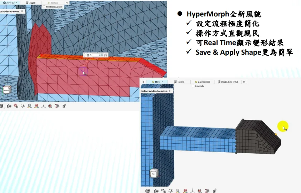Click the magnifier zoom icon in right viewport toolbar
Screen dimensions: 301x193
coord(199,191)
